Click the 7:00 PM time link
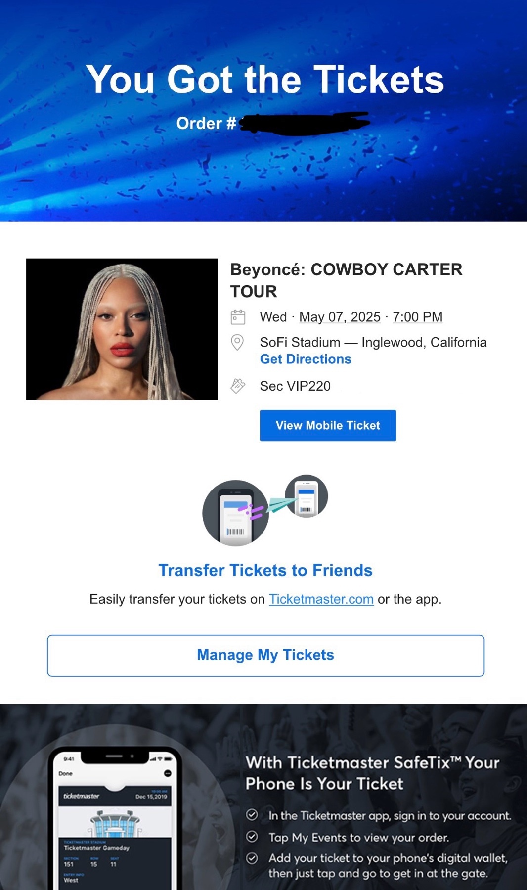The width and height of the screenshot is (527, 890). pyautogui.click(x=417, y=317)
